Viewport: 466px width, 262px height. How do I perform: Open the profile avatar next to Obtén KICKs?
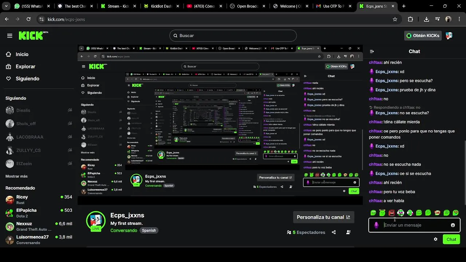[x=449, y=36]
